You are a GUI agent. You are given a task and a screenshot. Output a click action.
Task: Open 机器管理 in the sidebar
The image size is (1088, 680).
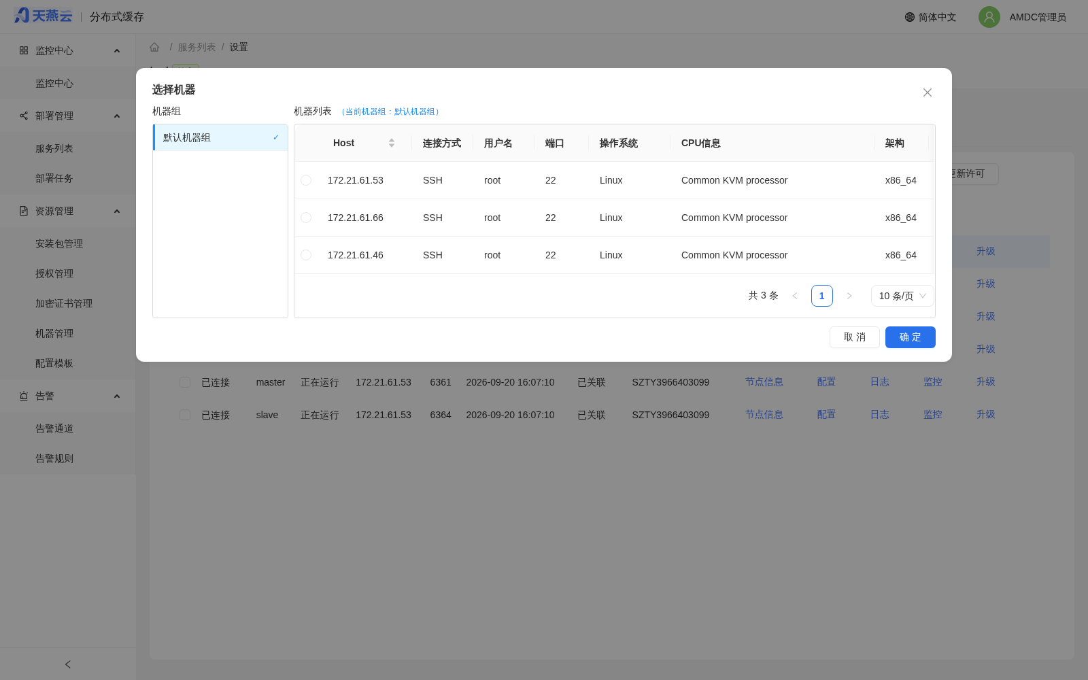[54, 333]
